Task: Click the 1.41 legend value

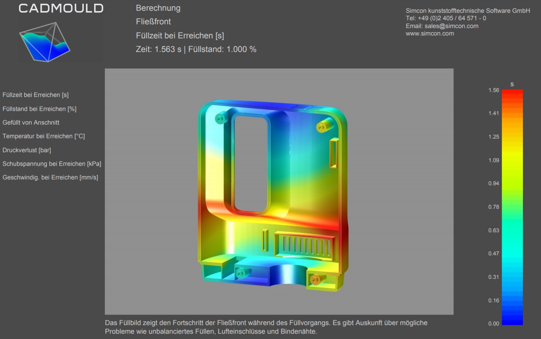Action: point(494,113)
